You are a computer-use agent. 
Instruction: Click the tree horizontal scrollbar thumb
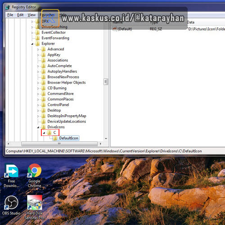click(x=59, y=144)
